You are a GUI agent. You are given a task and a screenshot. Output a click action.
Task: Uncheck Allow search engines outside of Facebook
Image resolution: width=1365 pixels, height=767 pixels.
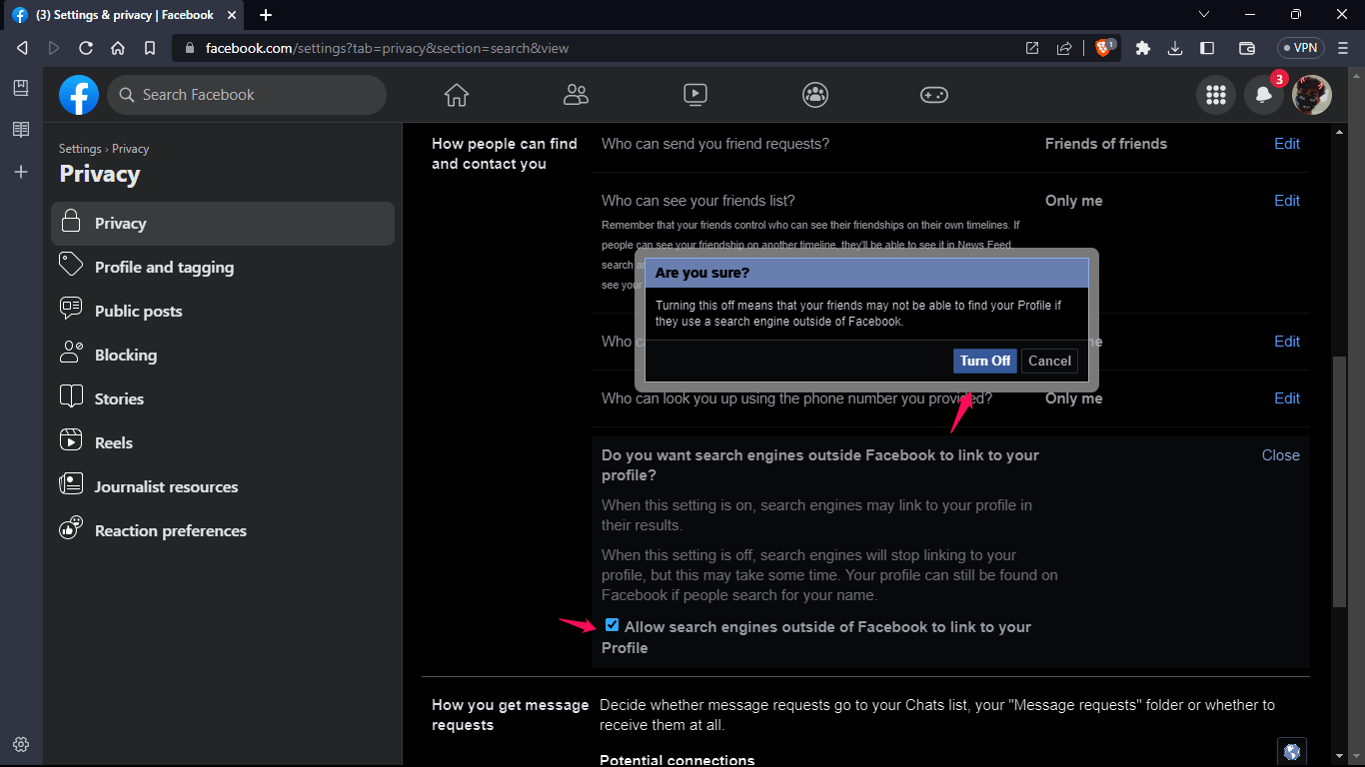pos(612,625)
